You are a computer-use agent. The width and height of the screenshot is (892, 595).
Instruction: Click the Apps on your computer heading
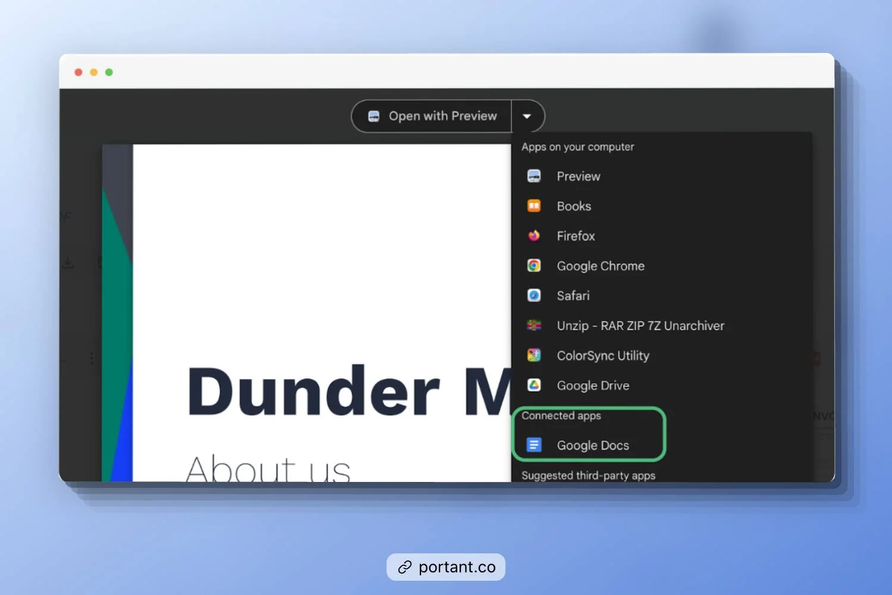577,147
